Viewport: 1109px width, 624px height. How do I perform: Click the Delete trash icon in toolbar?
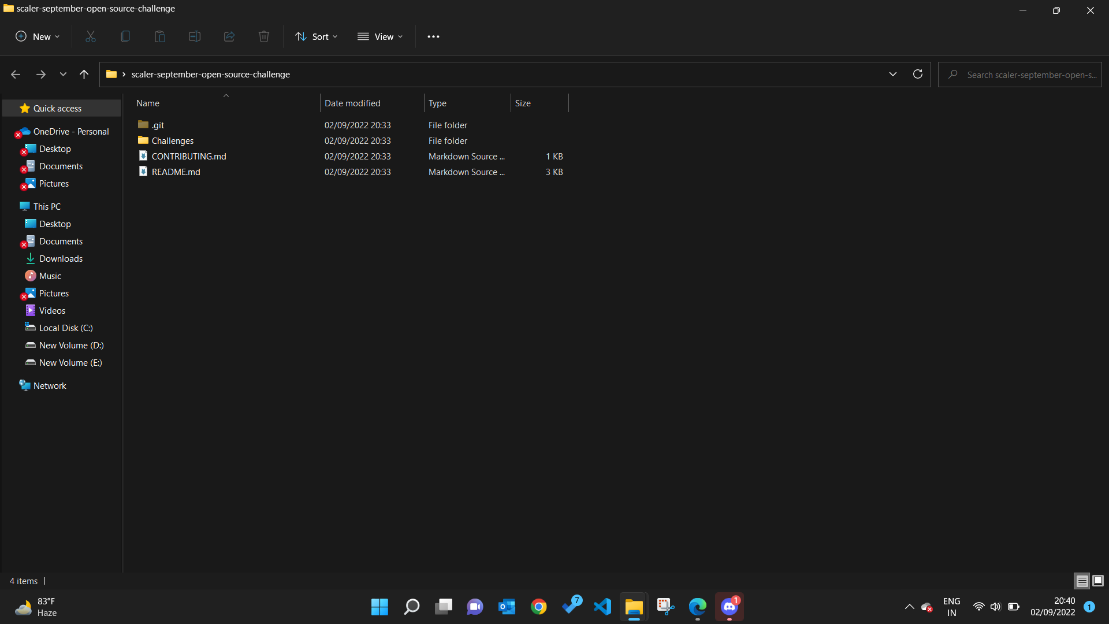coord(264,36)
